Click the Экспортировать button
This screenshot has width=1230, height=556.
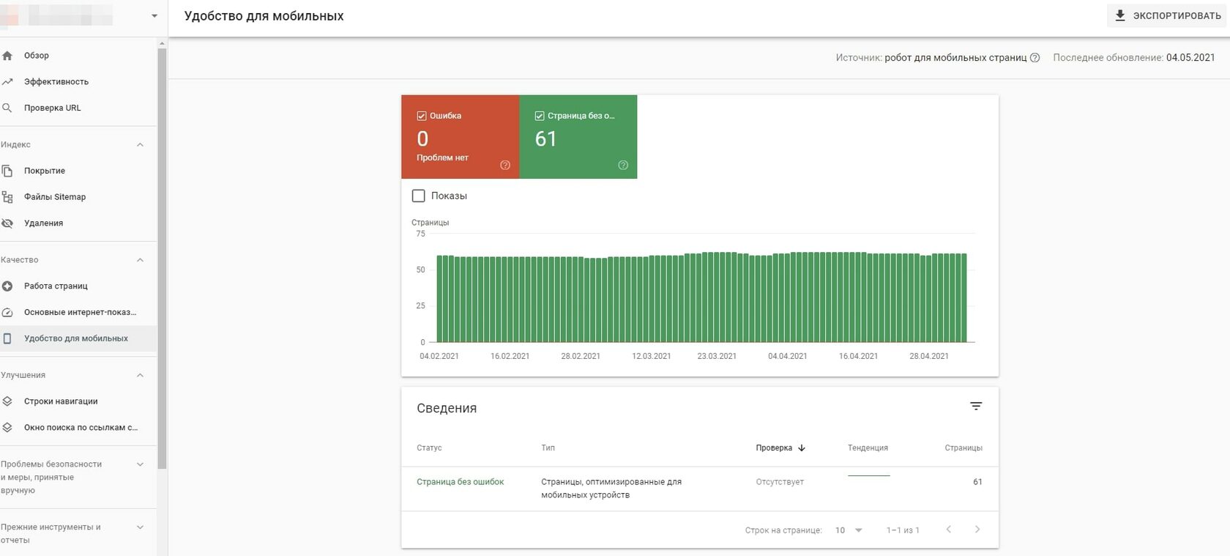(1168, 15)
